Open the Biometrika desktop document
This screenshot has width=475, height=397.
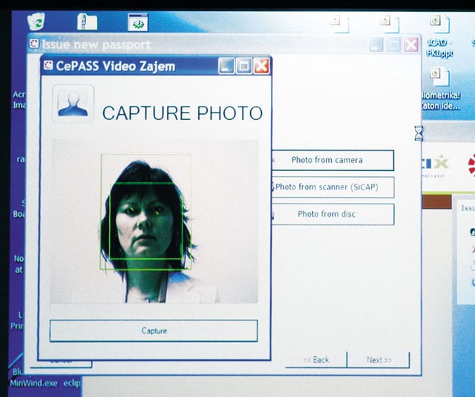[x=441, y=89]
